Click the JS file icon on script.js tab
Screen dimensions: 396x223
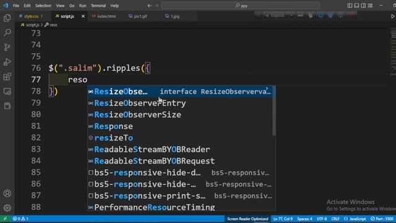tap(58, 16)
